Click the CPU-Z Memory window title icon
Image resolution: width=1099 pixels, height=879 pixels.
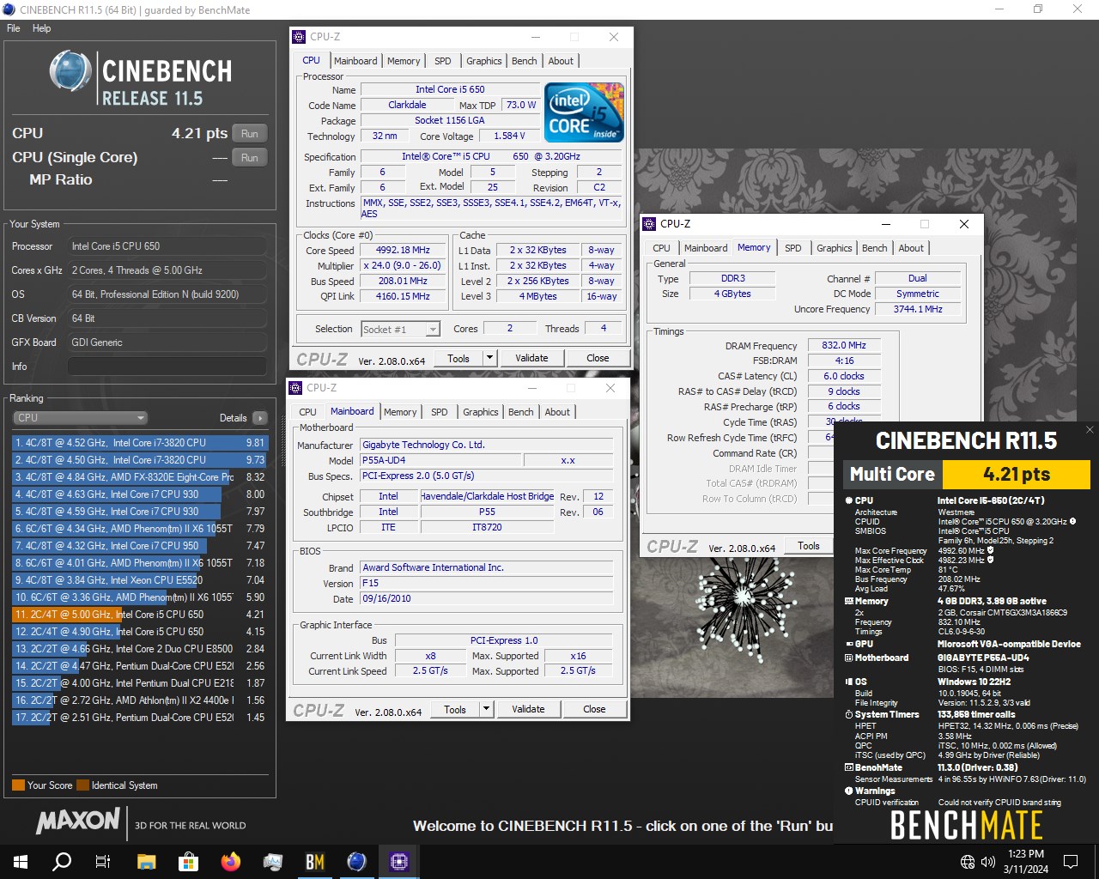pyautogui.click(x=649, y=224)
